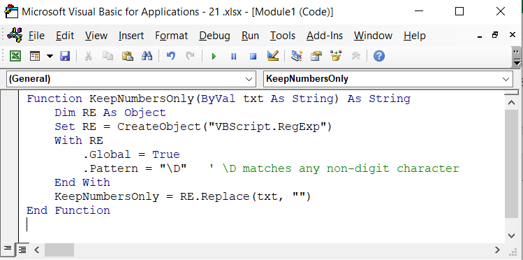Open the Insert object dropdown arrow
523x260 pixels.
click(x=50, y=56)
